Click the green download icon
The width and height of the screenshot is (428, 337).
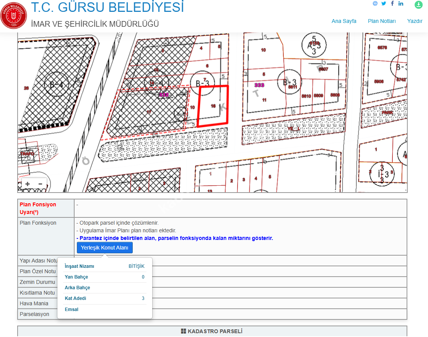[x=418, y=5]
